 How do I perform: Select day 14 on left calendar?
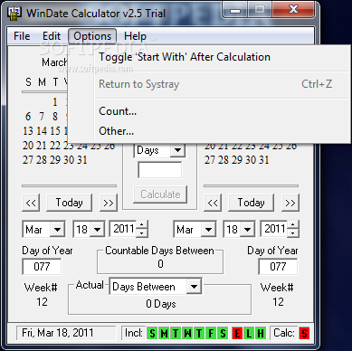click(42, 131)
